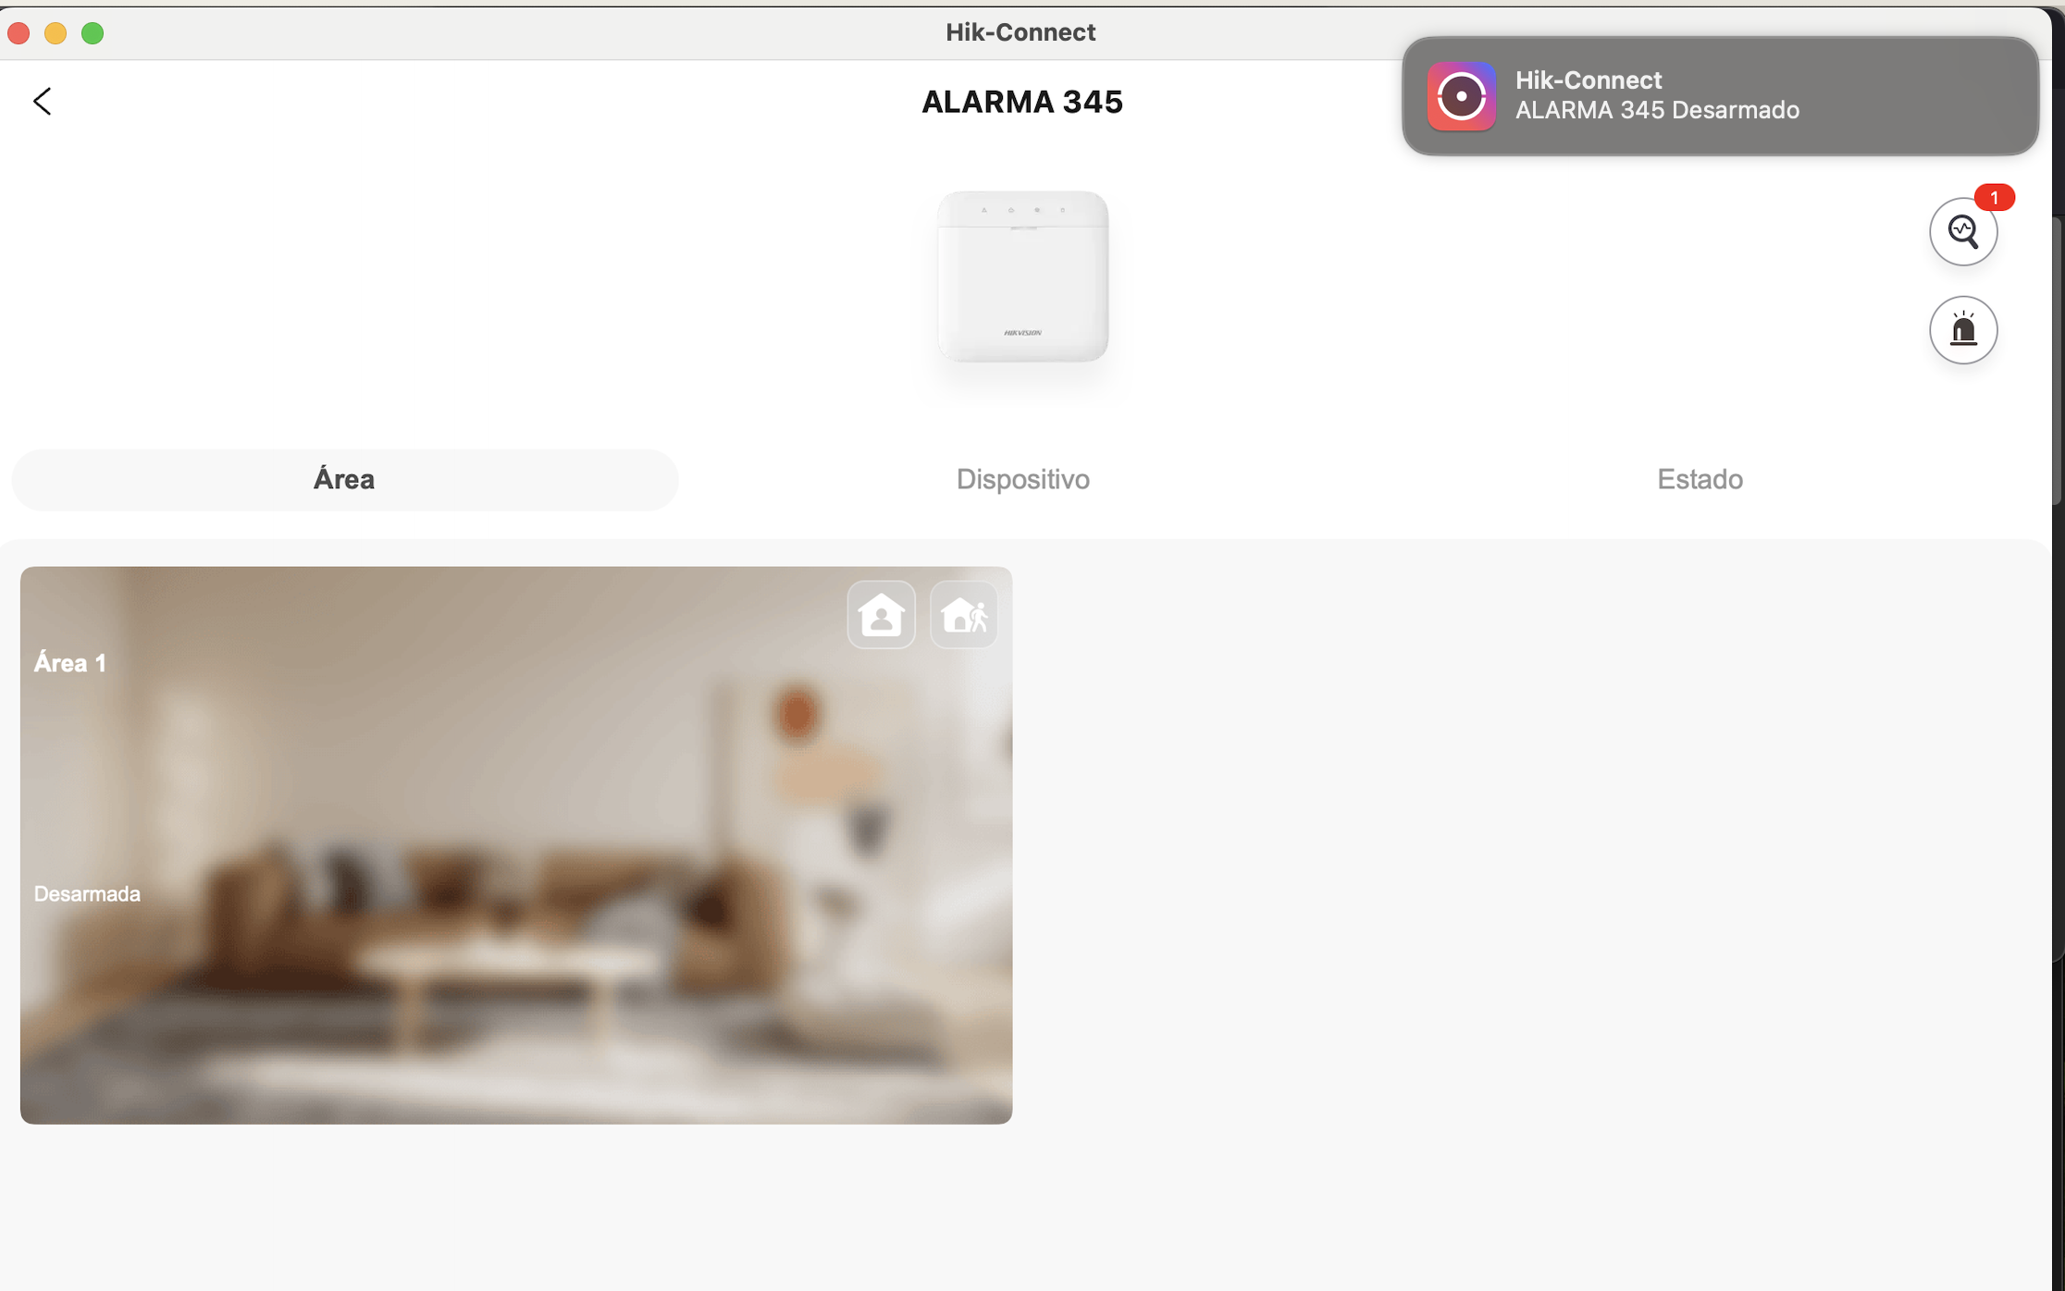The image size is (2065, 1291).
Task: Switch to the Área tab
Action: click(344, 480)
